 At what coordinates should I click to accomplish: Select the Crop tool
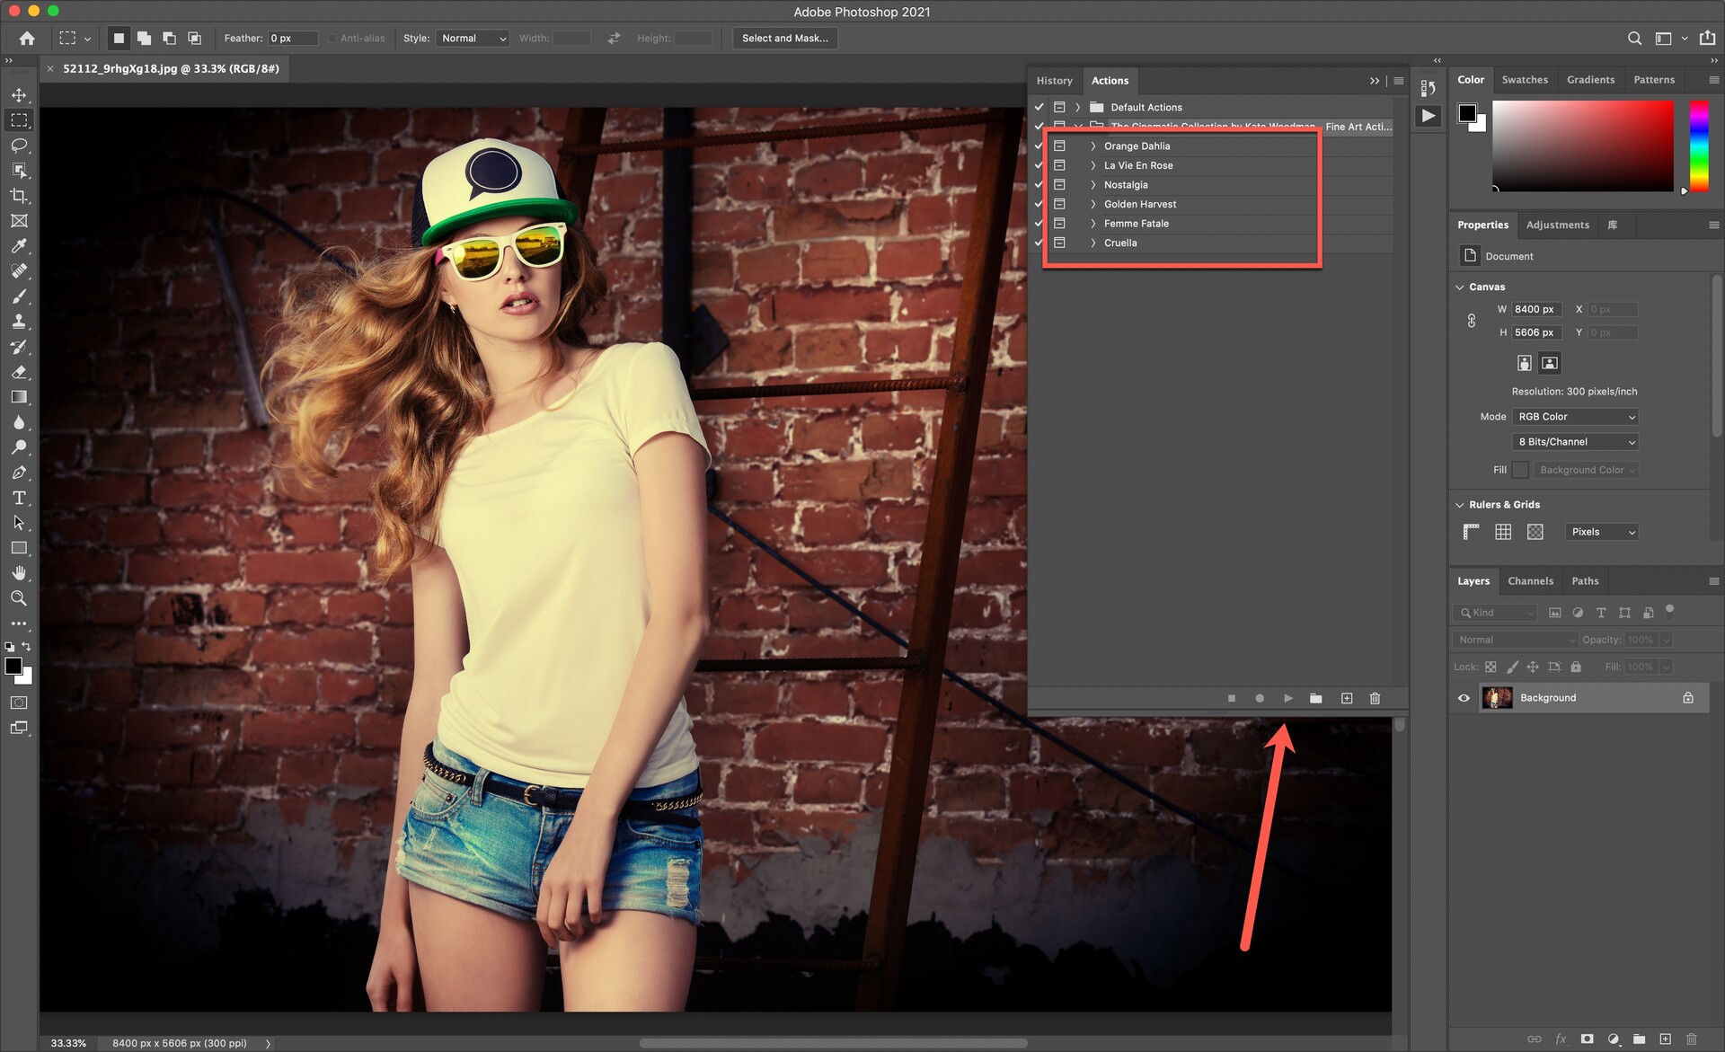(19, 196)
